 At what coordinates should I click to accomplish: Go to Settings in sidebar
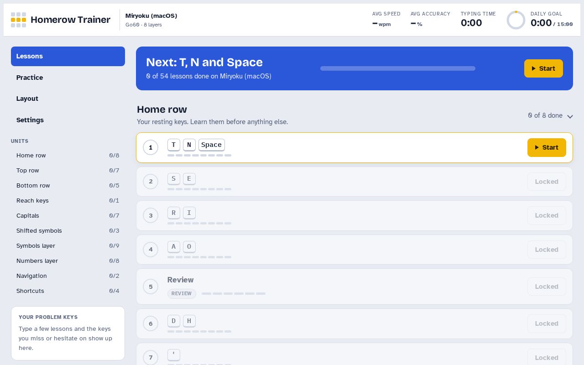(x=68, y=120)
